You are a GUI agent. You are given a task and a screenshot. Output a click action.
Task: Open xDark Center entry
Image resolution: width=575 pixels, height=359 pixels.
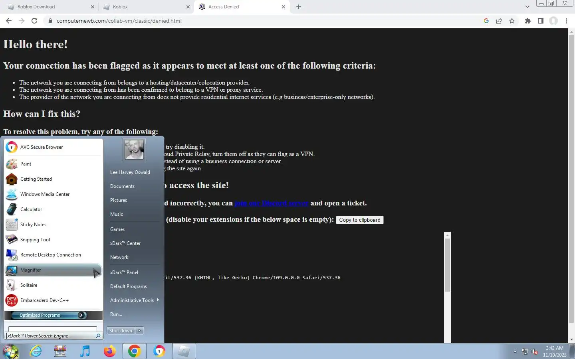125,243
